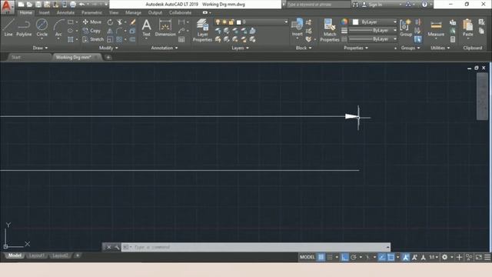Click the Sign In button

[372, 5]
